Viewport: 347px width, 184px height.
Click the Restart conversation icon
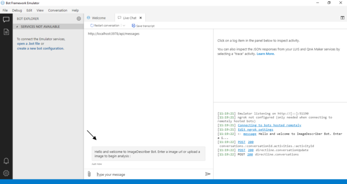(92, 26)
